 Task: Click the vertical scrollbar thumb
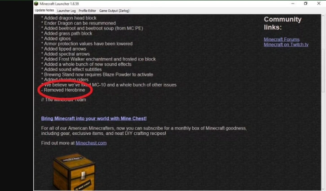(x=323, y=70)
